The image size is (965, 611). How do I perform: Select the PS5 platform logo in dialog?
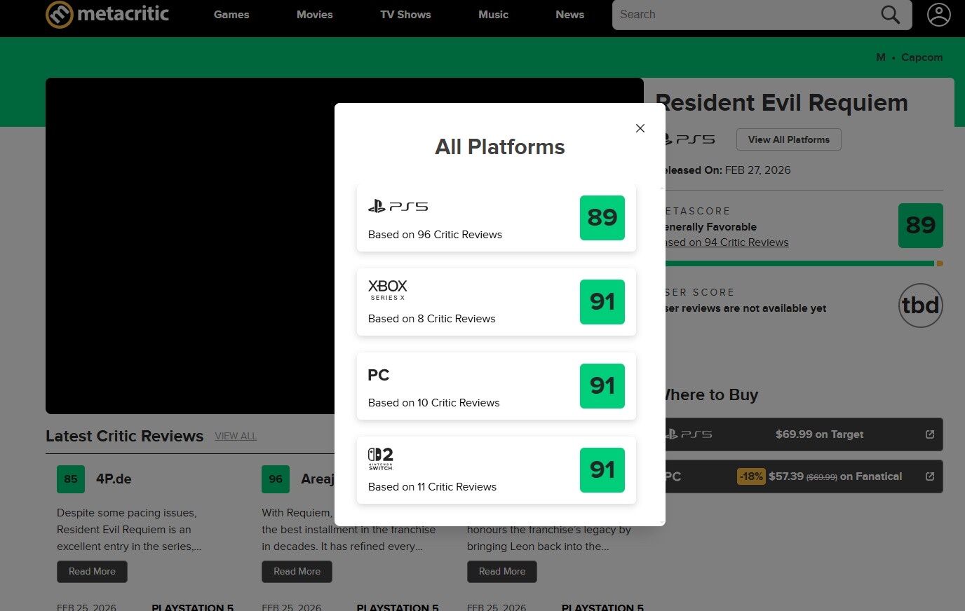pyautogui.click(x=398, y=207)
